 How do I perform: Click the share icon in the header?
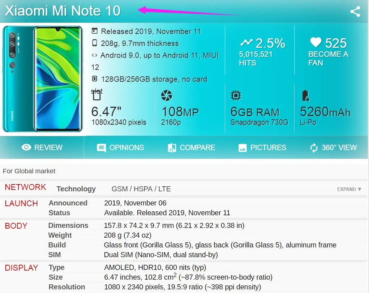point(355,11)
